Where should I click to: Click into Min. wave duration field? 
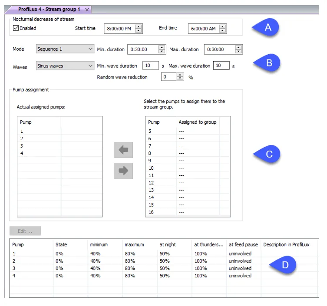(x=151, y=66)
